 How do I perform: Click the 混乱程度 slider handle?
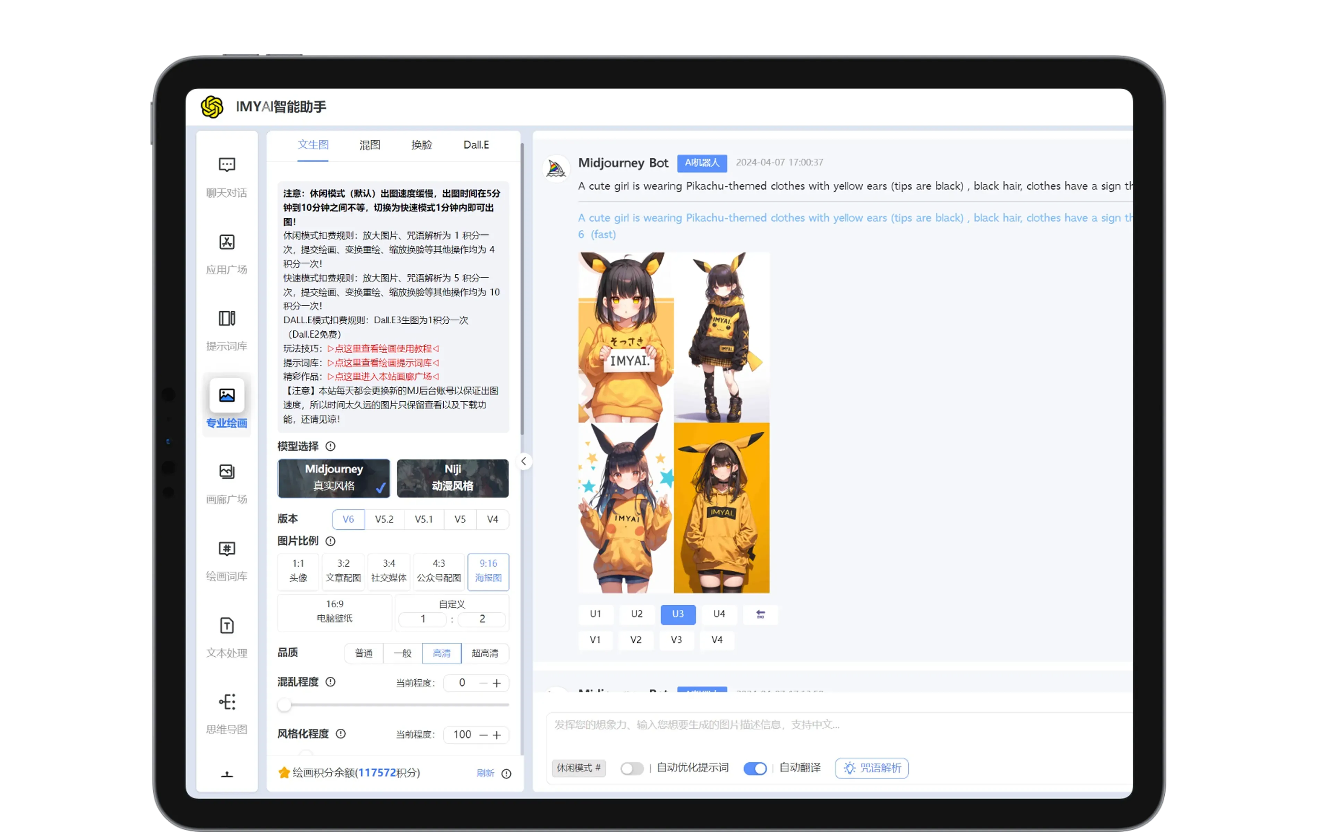284,705
